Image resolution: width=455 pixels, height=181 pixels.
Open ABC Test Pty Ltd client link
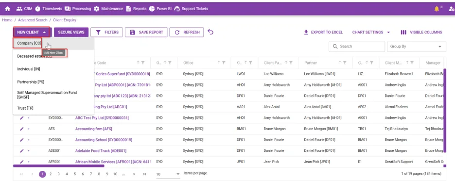102,118
